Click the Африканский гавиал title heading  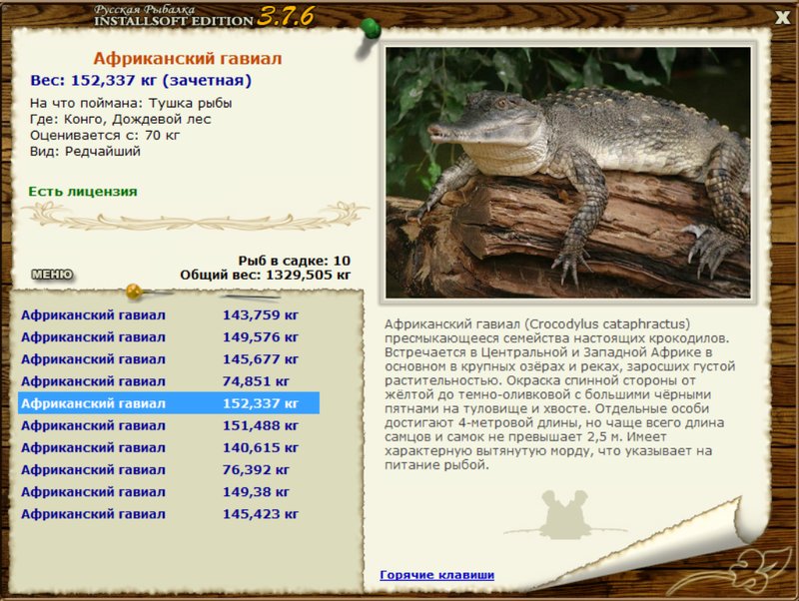pos(188,59)
